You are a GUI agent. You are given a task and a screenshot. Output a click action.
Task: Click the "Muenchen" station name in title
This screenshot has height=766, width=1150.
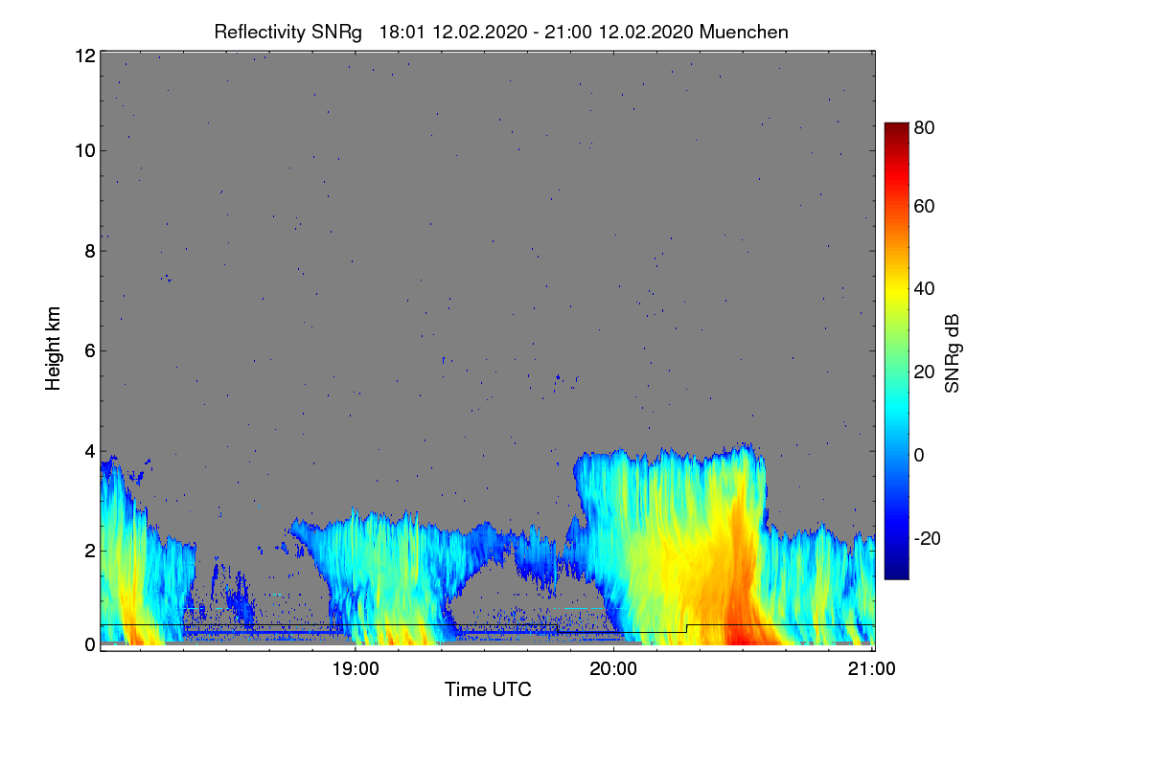(744, 32)
